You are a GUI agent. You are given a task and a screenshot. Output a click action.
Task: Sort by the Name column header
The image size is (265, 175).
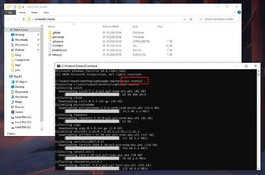[51, 27]
